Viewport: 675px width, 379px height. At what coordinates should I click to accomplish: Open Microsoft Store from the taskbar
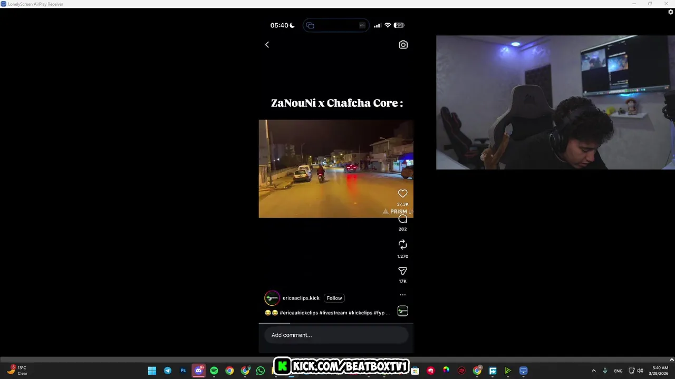414,371
